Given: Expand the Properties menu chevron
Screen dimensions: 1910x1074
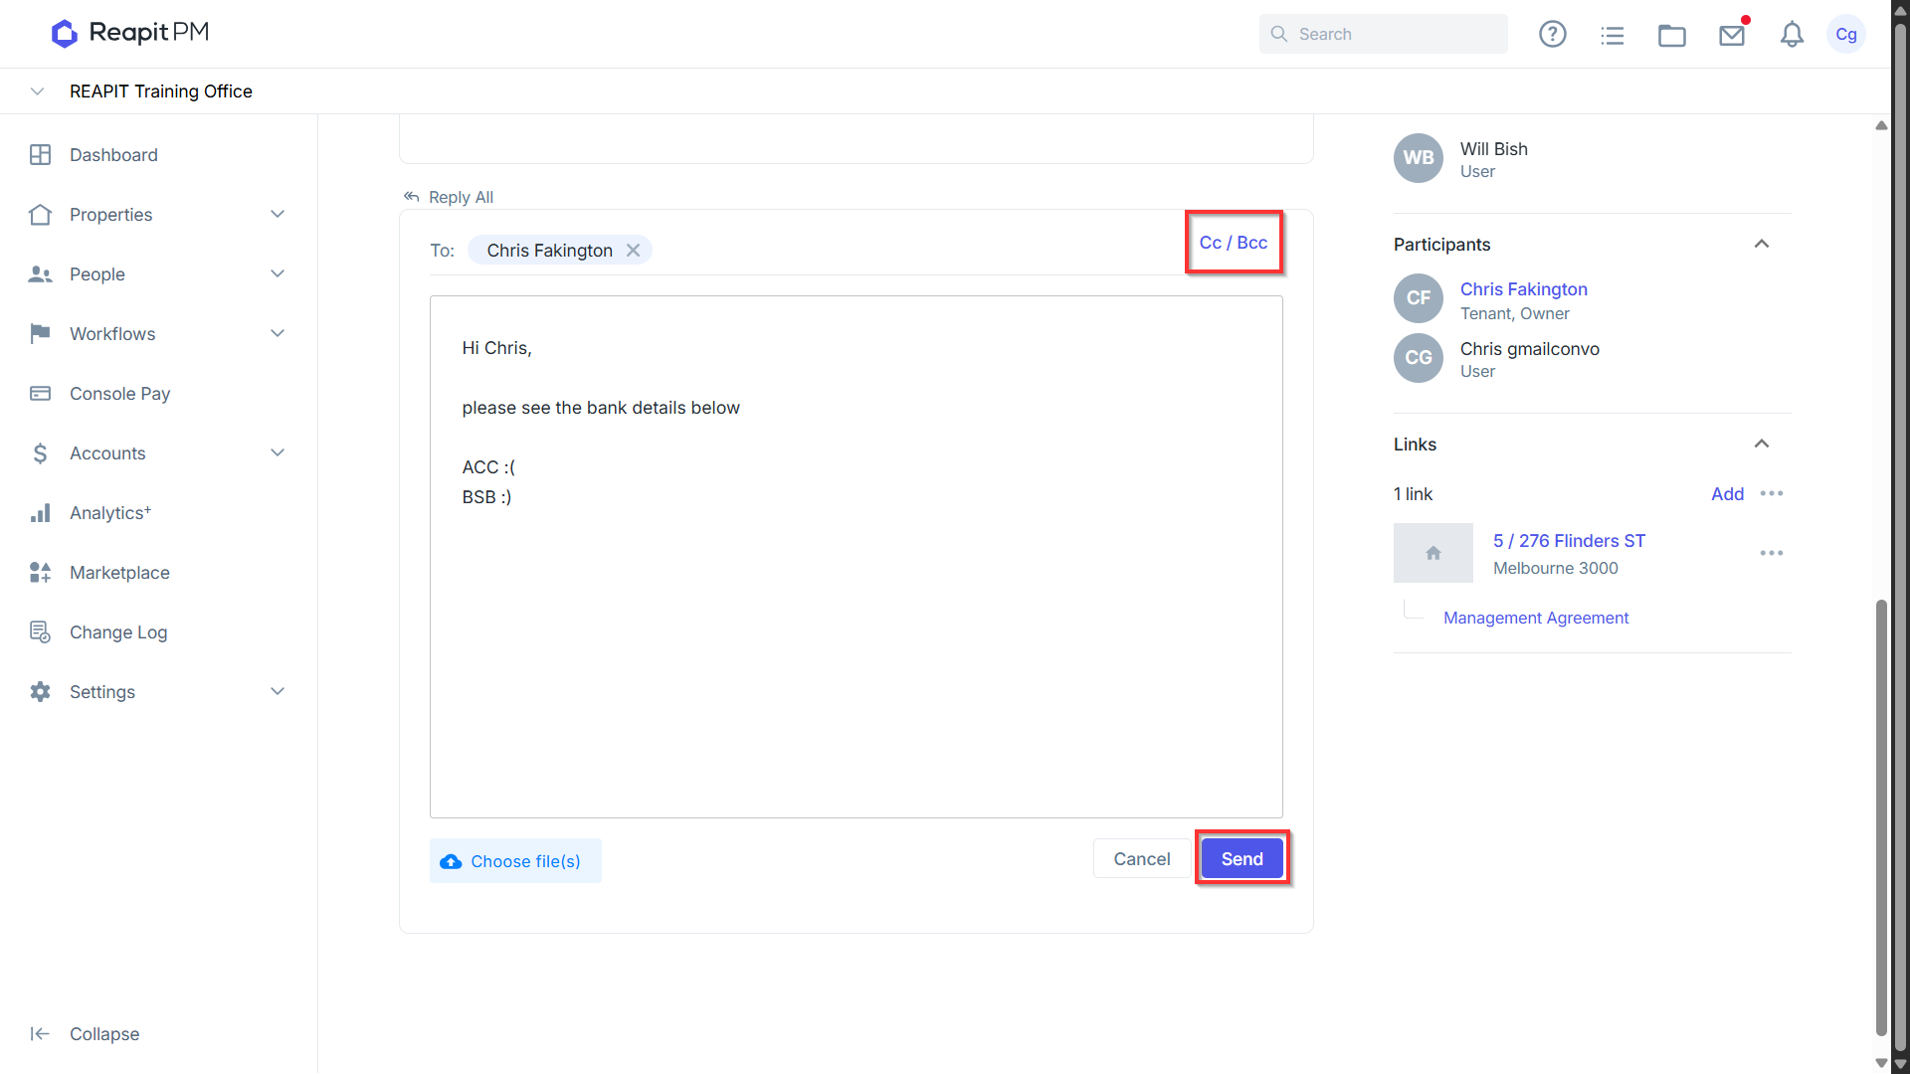Looking at the screenshot, I should click(278, 215).
